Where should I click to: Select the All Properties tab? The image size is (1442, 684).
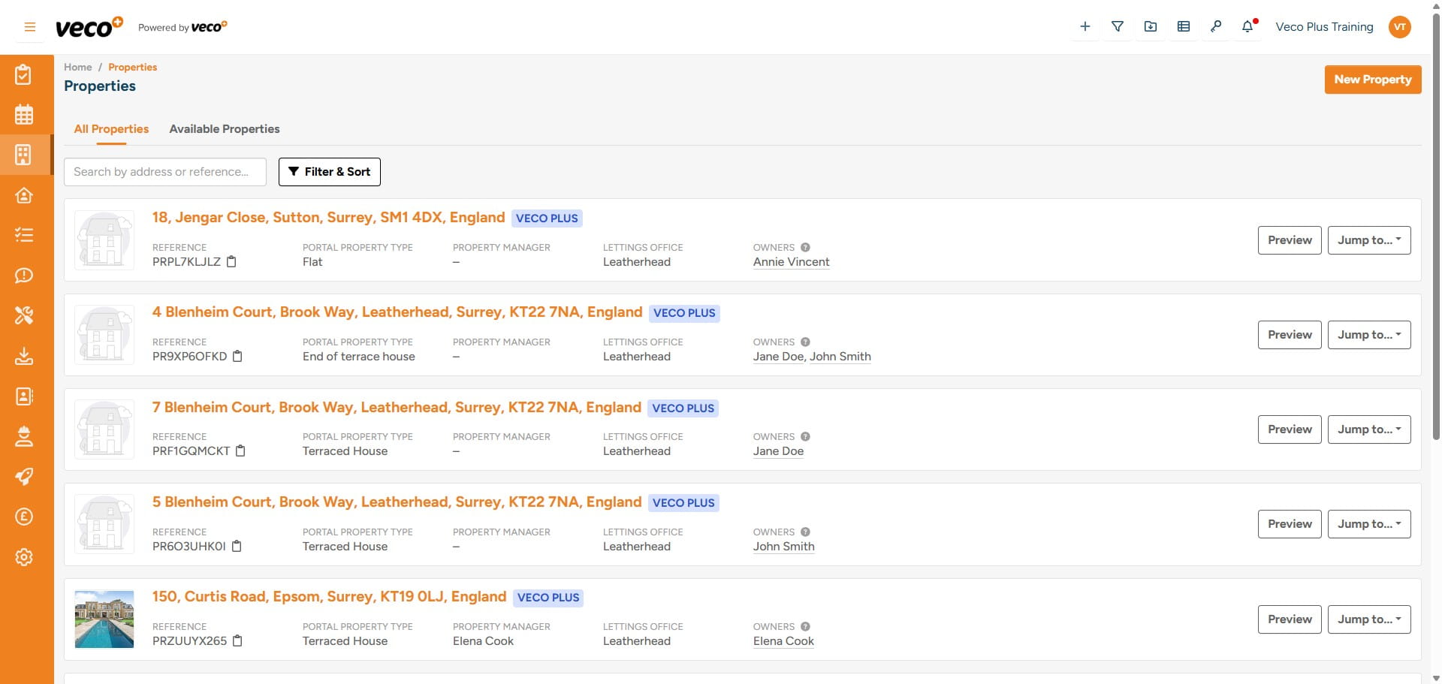click(x=110, y=128)
